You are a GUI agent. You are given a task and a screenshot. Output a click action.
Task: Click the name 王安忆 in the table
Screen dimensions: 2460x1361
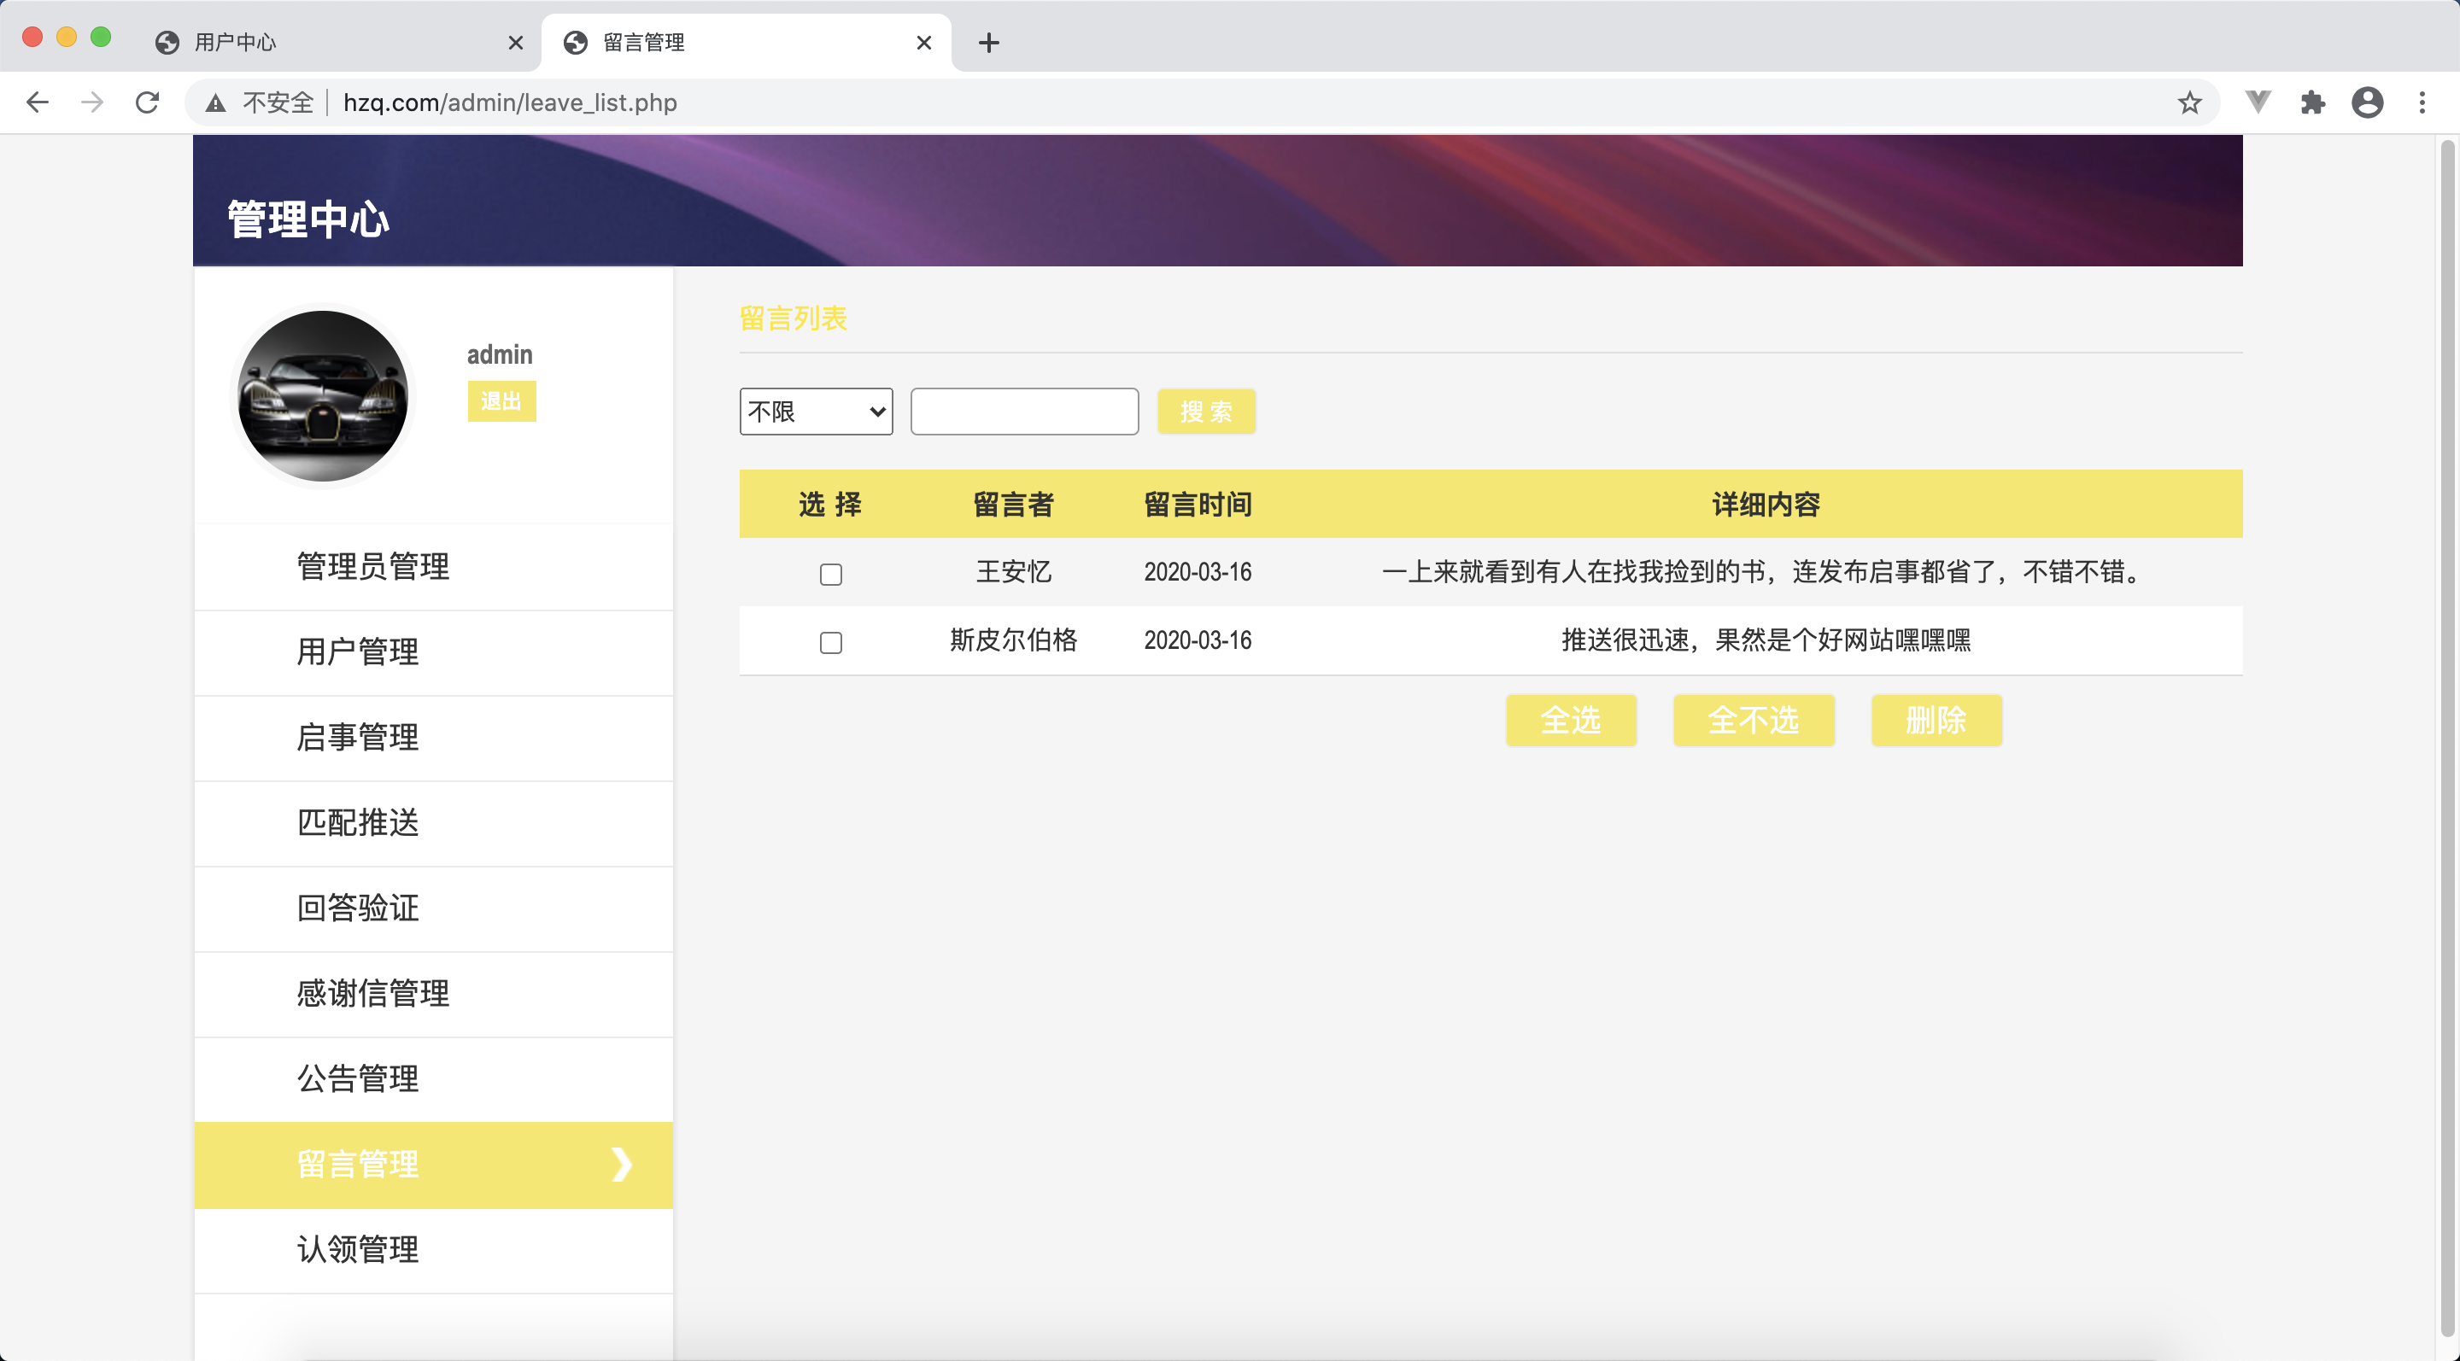(x=1013, y=572)
